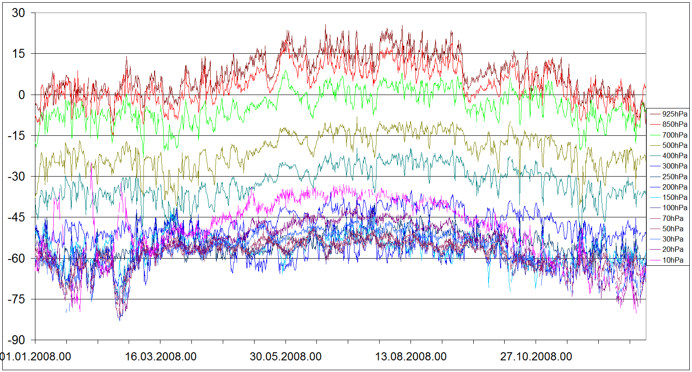This screenshot has width=692, height=372.
Task: Click the 250hPa legend label
Action: (x=675, y=177)
